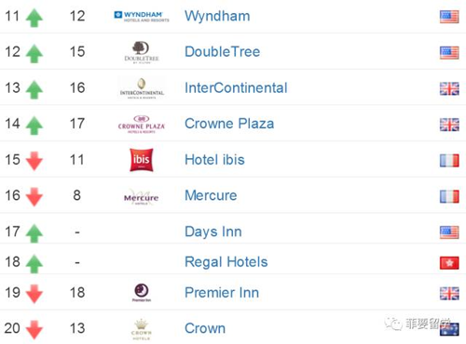Screen dimensions: 466x344
Task: Click the InterContinental brand name
Action: [x=236, y=87]
